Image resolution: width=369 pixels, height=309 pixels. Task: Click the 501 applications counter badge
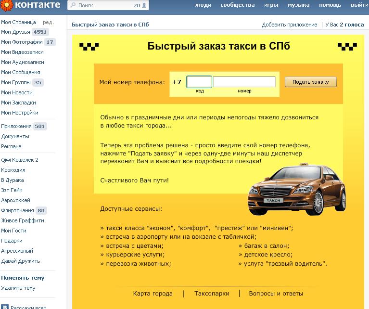40,126
